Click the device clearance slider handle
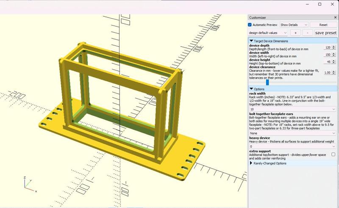This screenshot has width=339, height=208. point(267,82)
